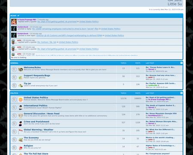Open 'Higher Rates of Scientology' last post
Screen dimensions: 193x155
160,146
